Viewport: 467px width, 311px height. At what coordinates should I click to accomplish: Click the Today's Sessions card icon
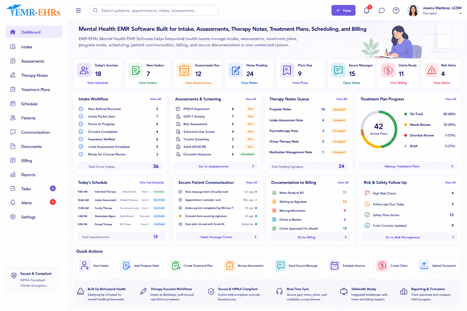click(x=84, y=70)
